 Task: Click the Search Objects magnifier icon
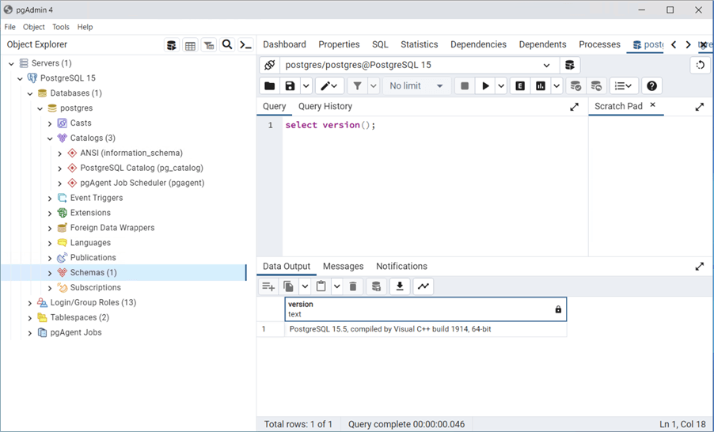pos(227,45)
